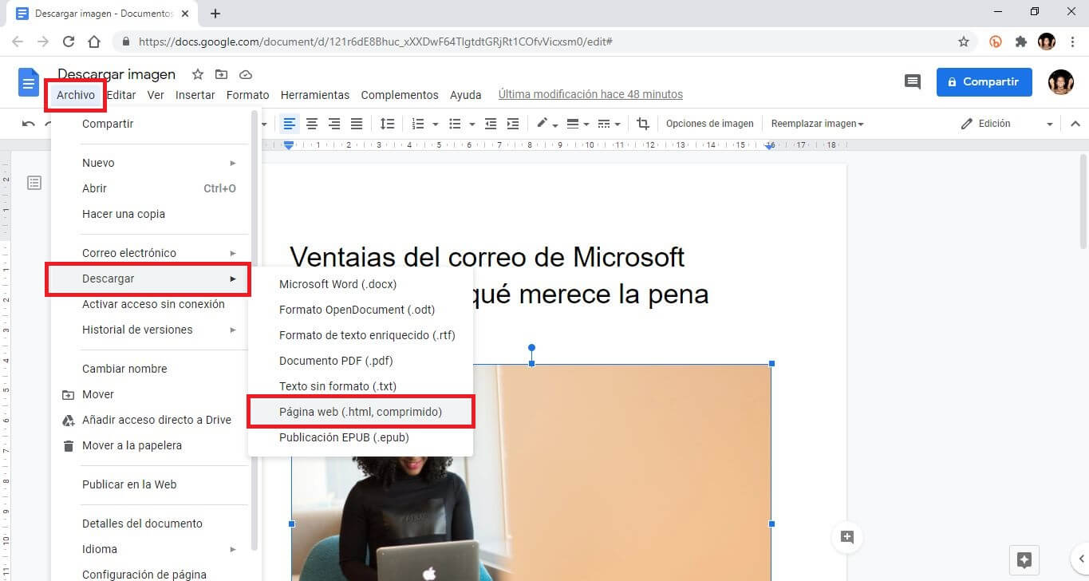
Task: Open the Insertar menu
Action: (x=195, y=95)
